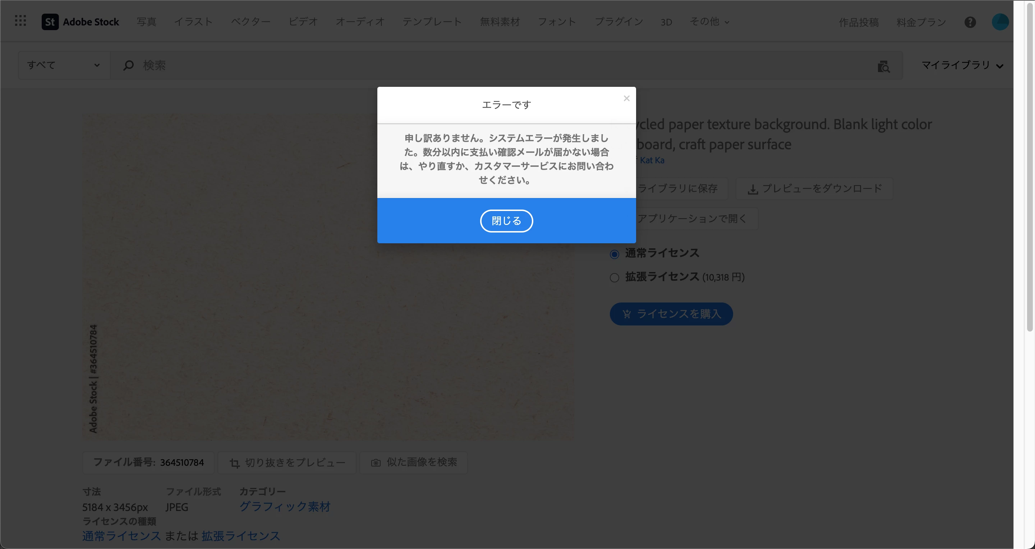The height and width of the screenshot is (549, 1035).
Task: Select 通常ライセンス radio button
Action: (614, 254)
